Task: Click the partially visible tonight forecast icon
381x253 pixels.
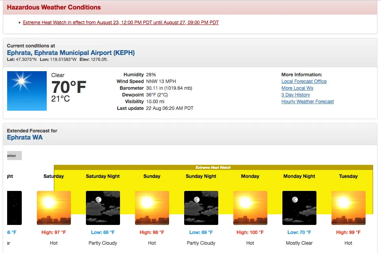Action: 14,208
